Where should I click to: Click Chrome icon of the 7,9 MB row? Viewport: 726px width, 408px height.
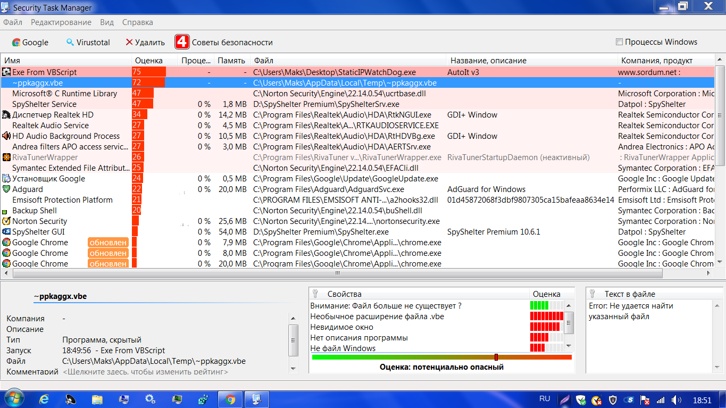point(6,242)
